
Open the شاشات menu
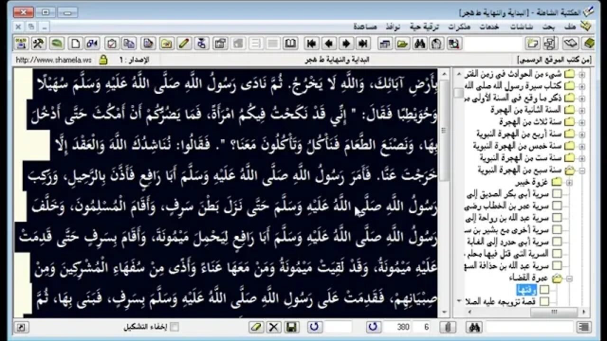click(x=522, y=27)
